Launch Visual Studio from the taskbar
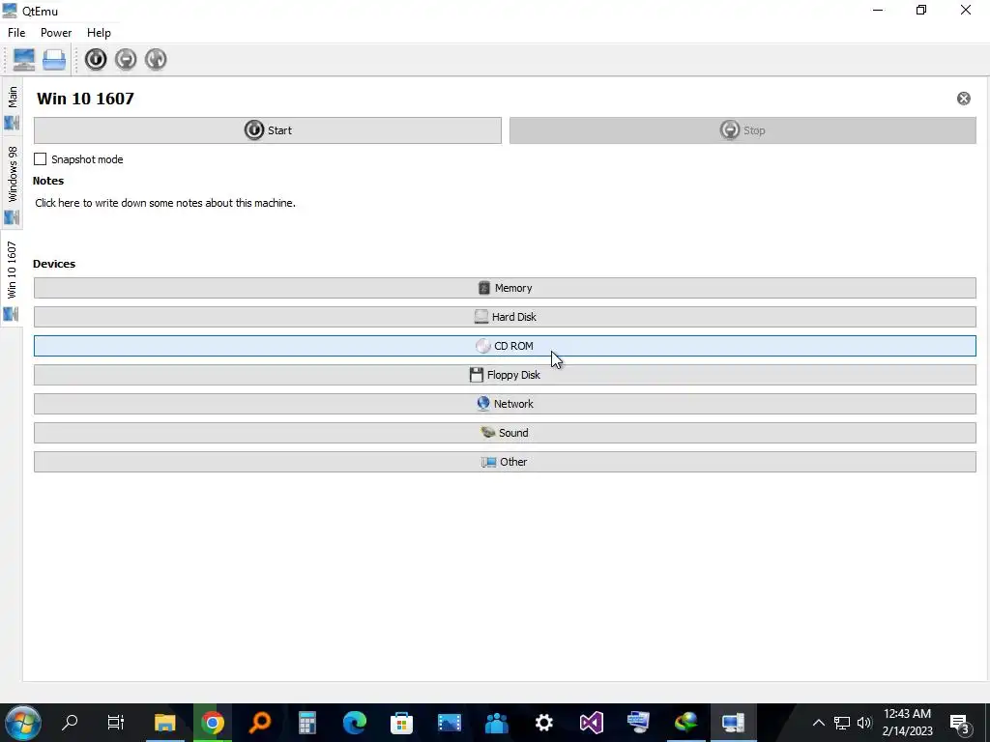Screen dimensions: 990x742 tap(592, 723)
